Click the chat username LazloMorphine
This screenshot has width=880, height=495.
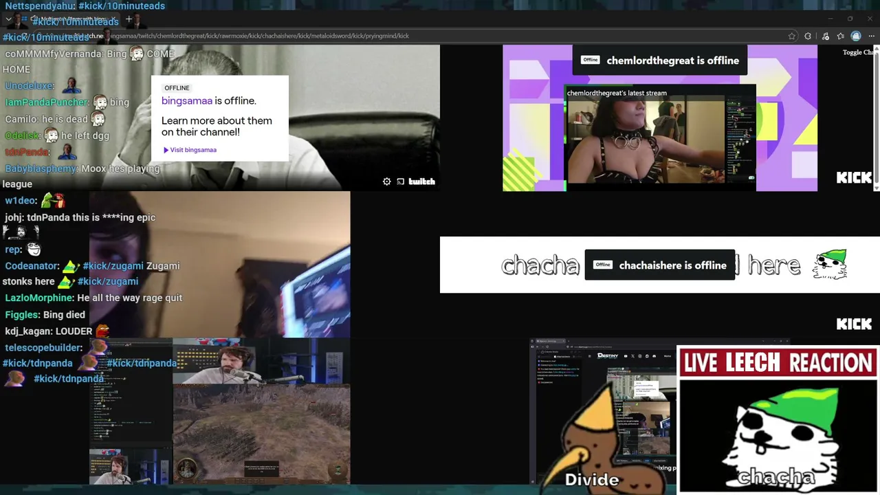click(x=38, y=298)
